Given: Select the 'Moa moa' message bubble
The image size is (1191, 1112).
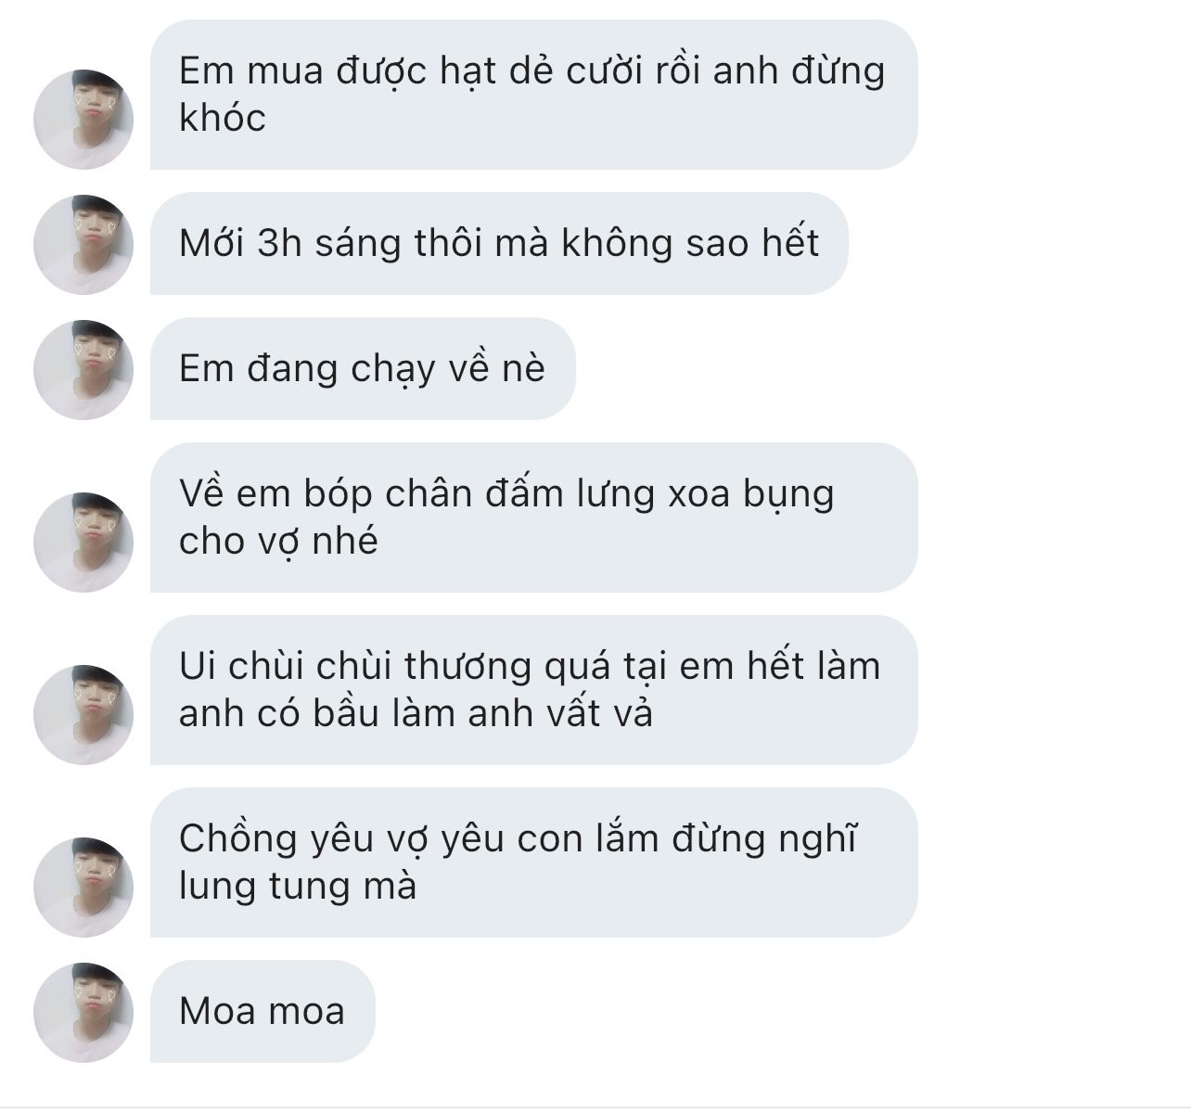Looking at the screenshot, I should pyautogui.click(x=263, y=1011).
